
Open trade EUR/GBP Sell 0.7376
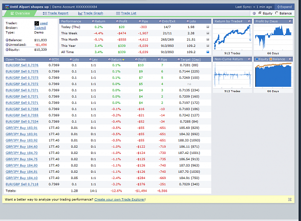click(22, 65)
